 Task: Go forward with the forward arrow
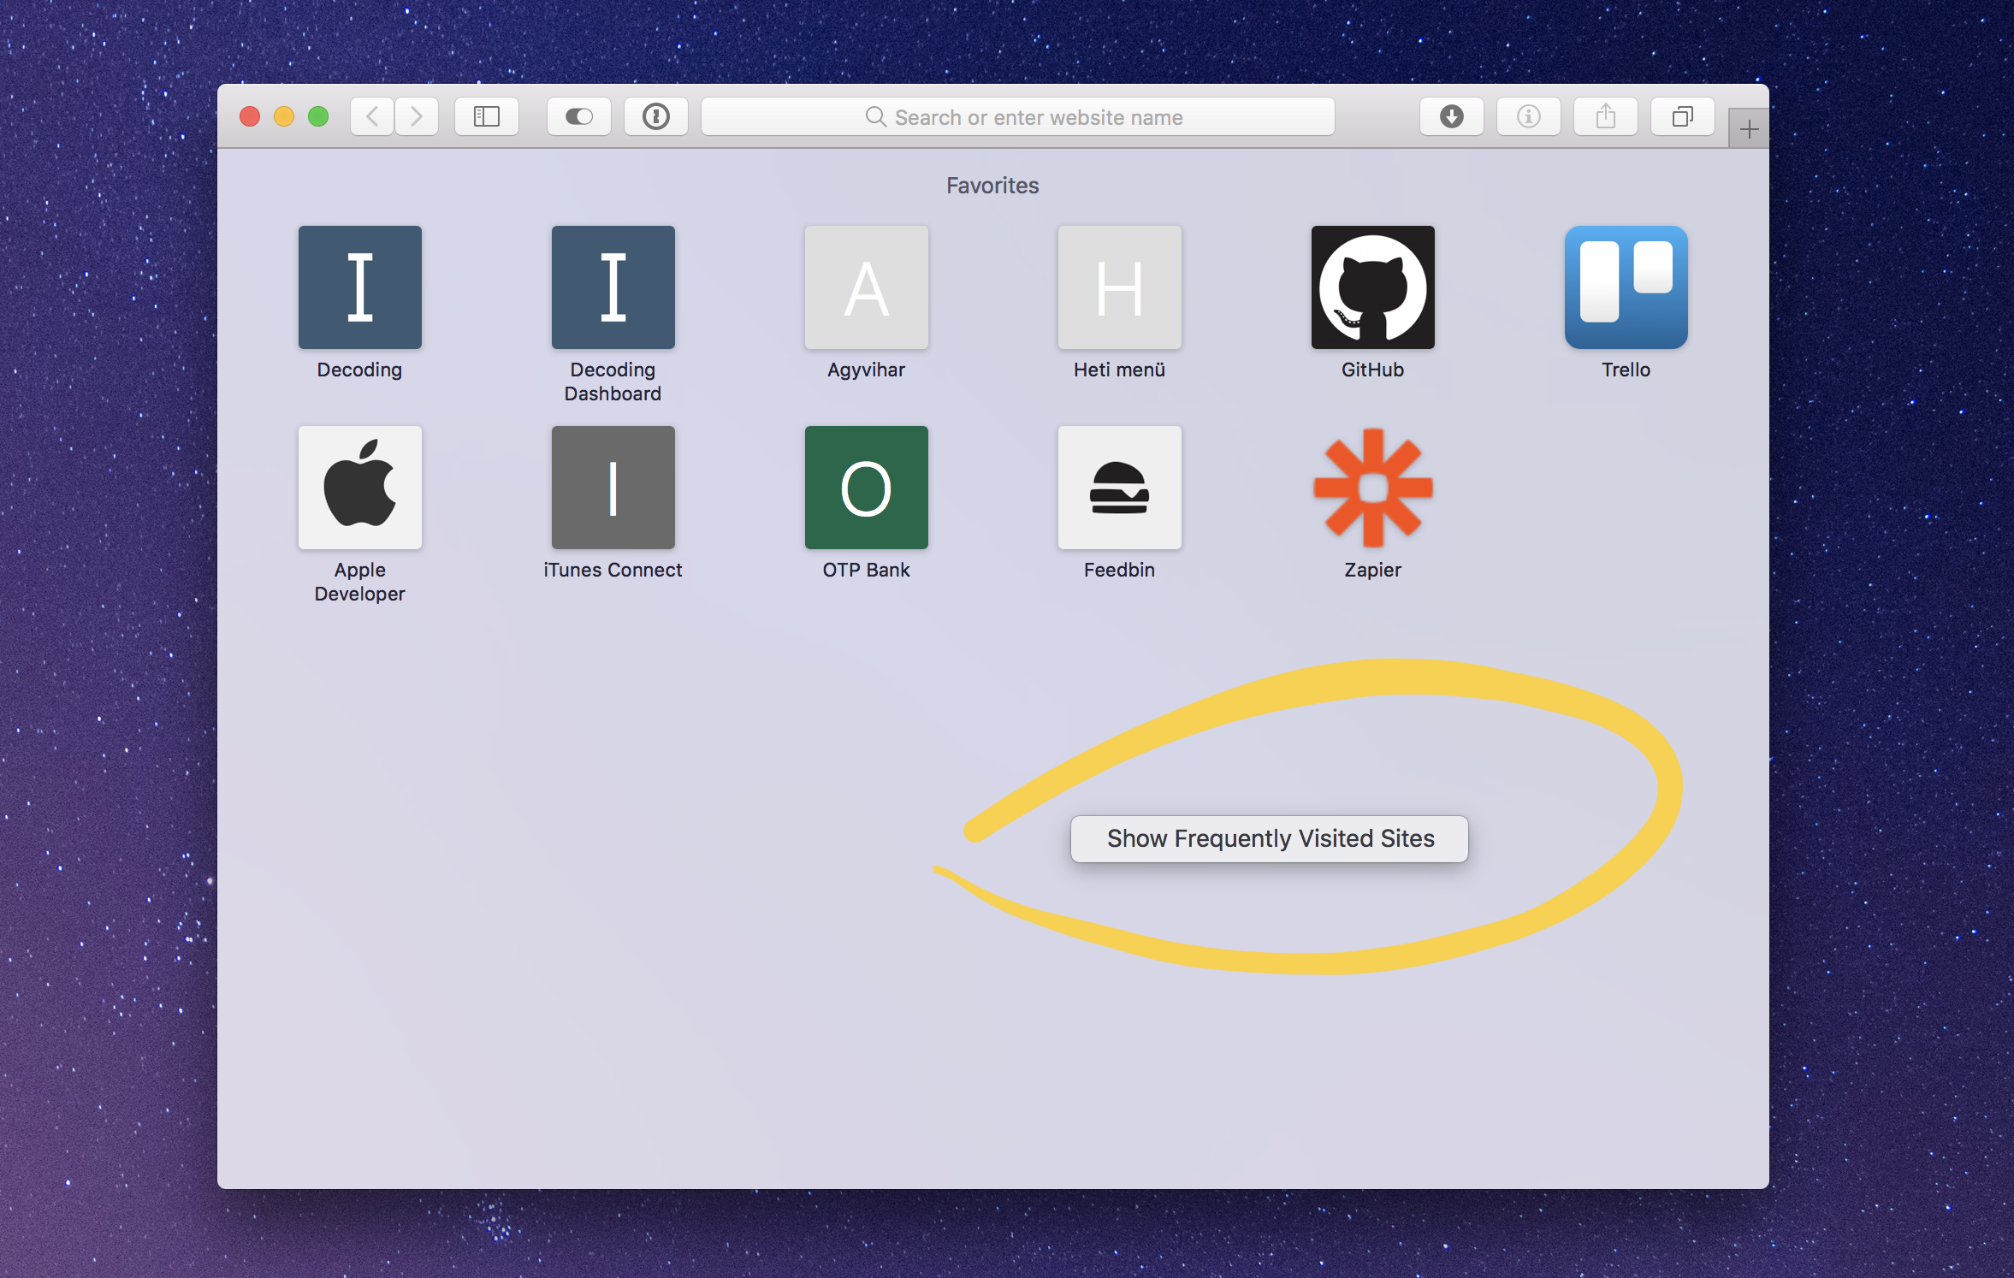click(x=417, y=116)
